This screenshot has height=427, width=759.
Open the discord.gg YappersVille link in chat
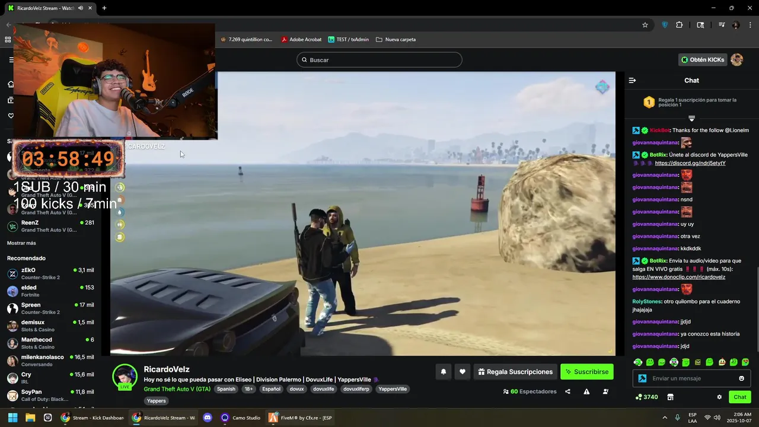pos(690,163)
